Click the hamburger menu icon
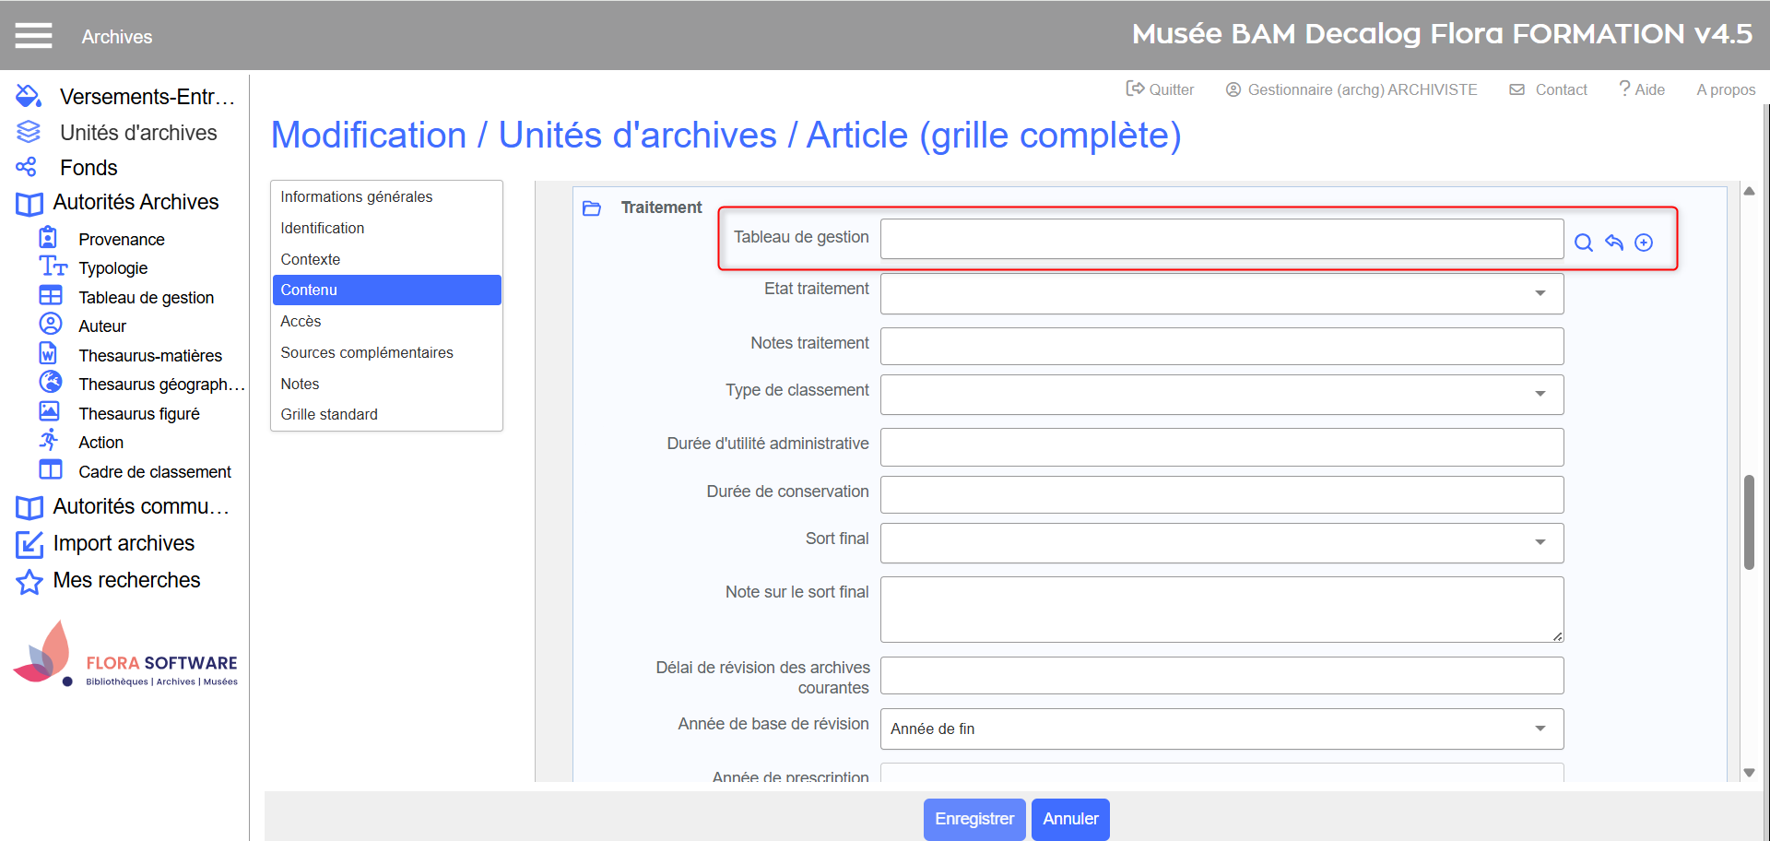Image resolution: width=1770 pixels, height=841 pixels. click(33, 36)
